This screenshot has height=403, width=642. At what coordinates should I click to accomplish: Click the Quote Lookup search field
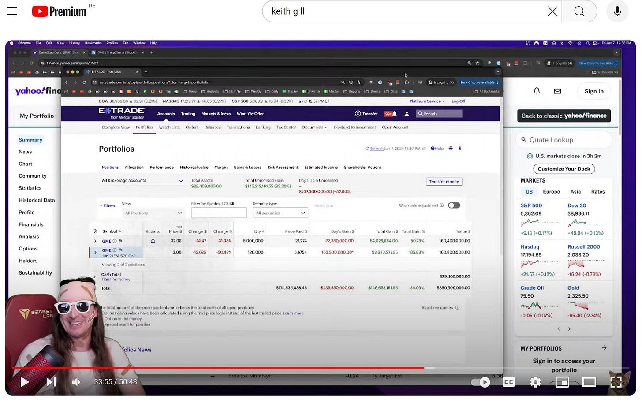pos(564,140)
